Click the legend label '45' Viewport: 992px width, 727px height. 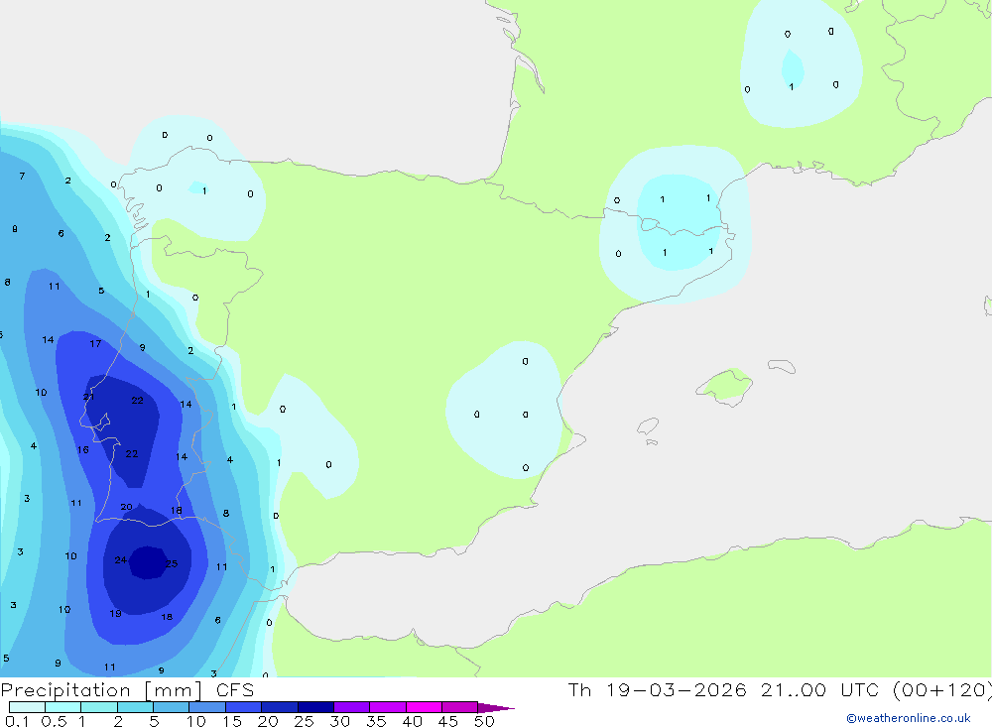[448, 721]
